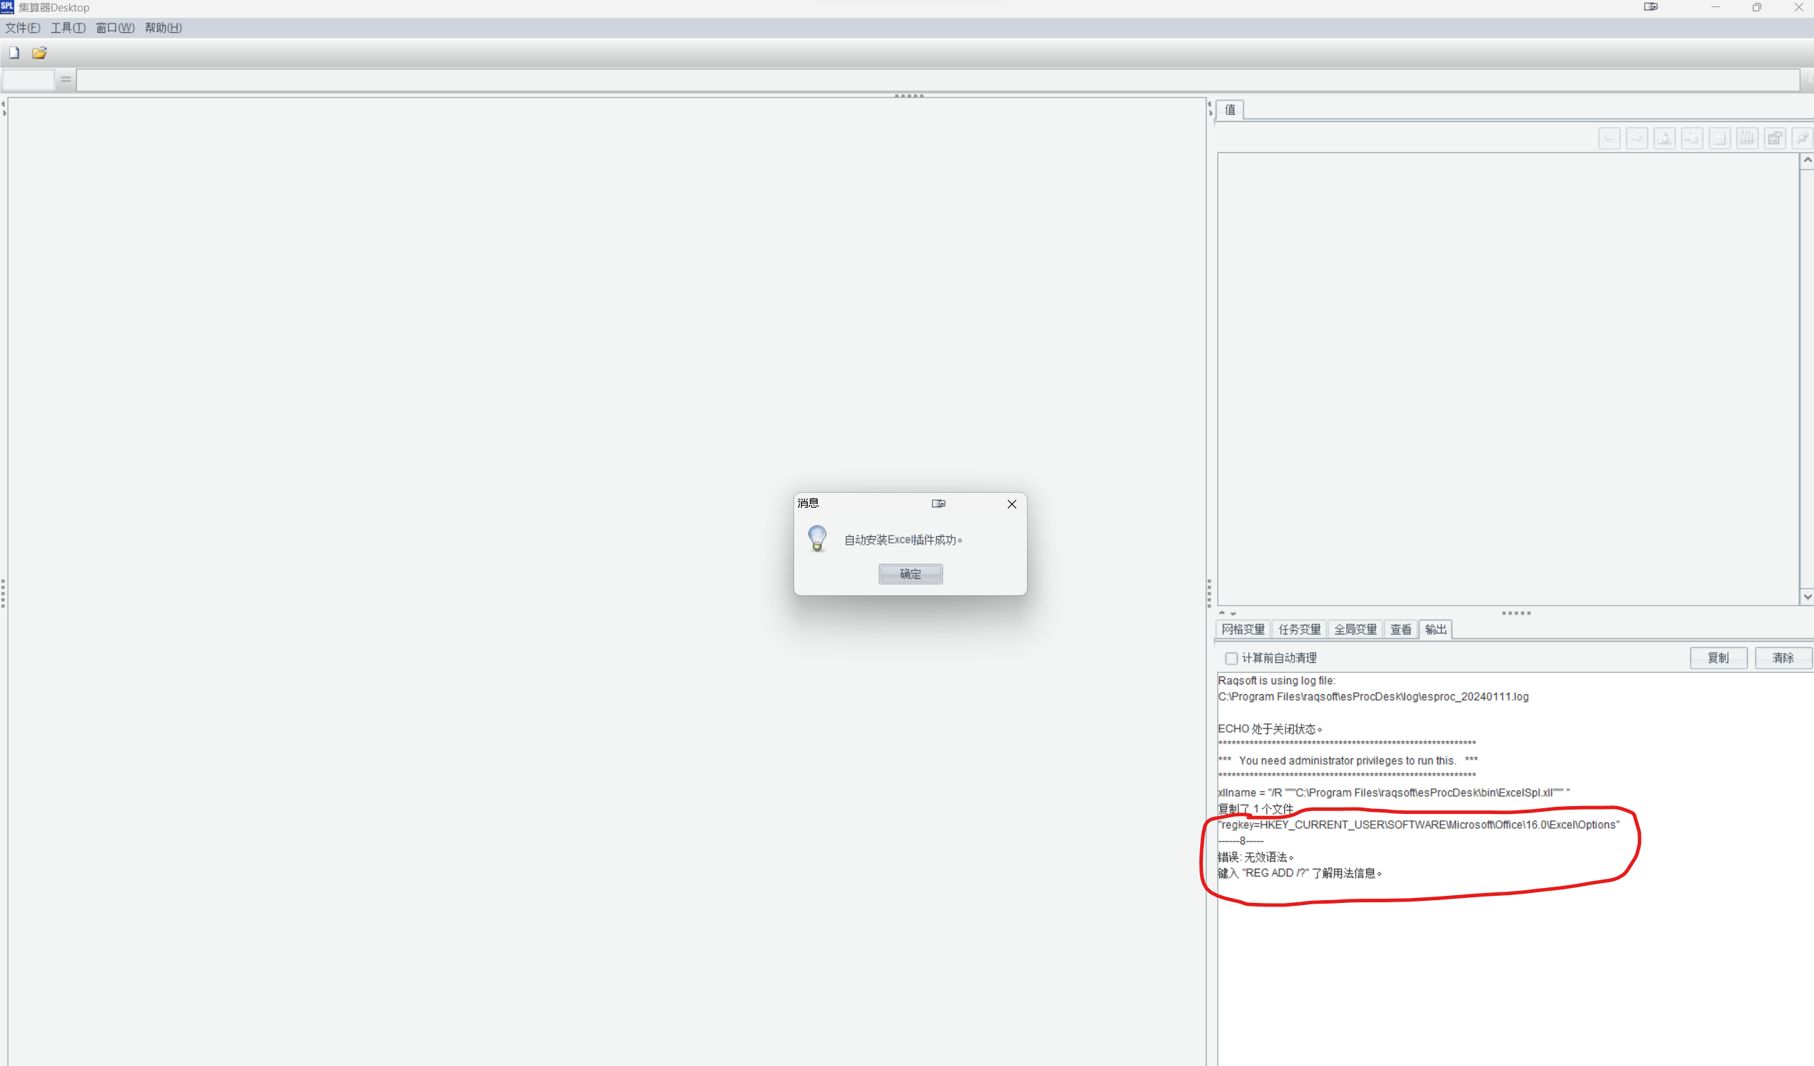Open the 帮助(H) menu
The width and height of the screenshot is (1814, 1066).
(x=162, y=27)
